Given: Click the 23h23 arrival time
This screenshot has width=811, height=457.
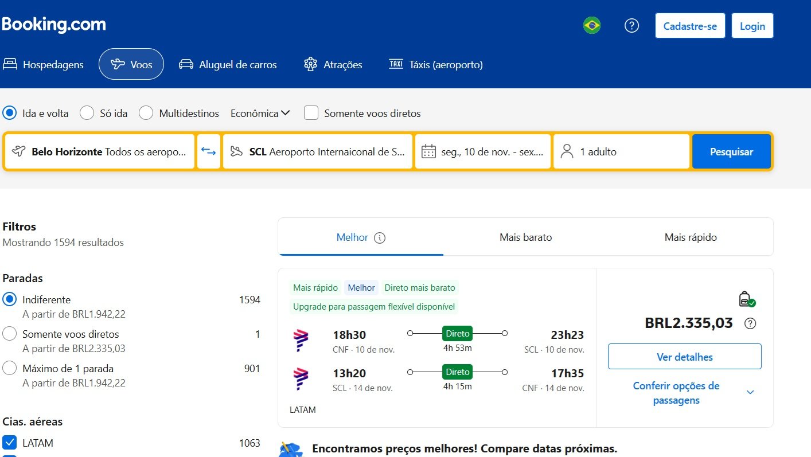Looking at the screenshot, I should pos(567,335).
